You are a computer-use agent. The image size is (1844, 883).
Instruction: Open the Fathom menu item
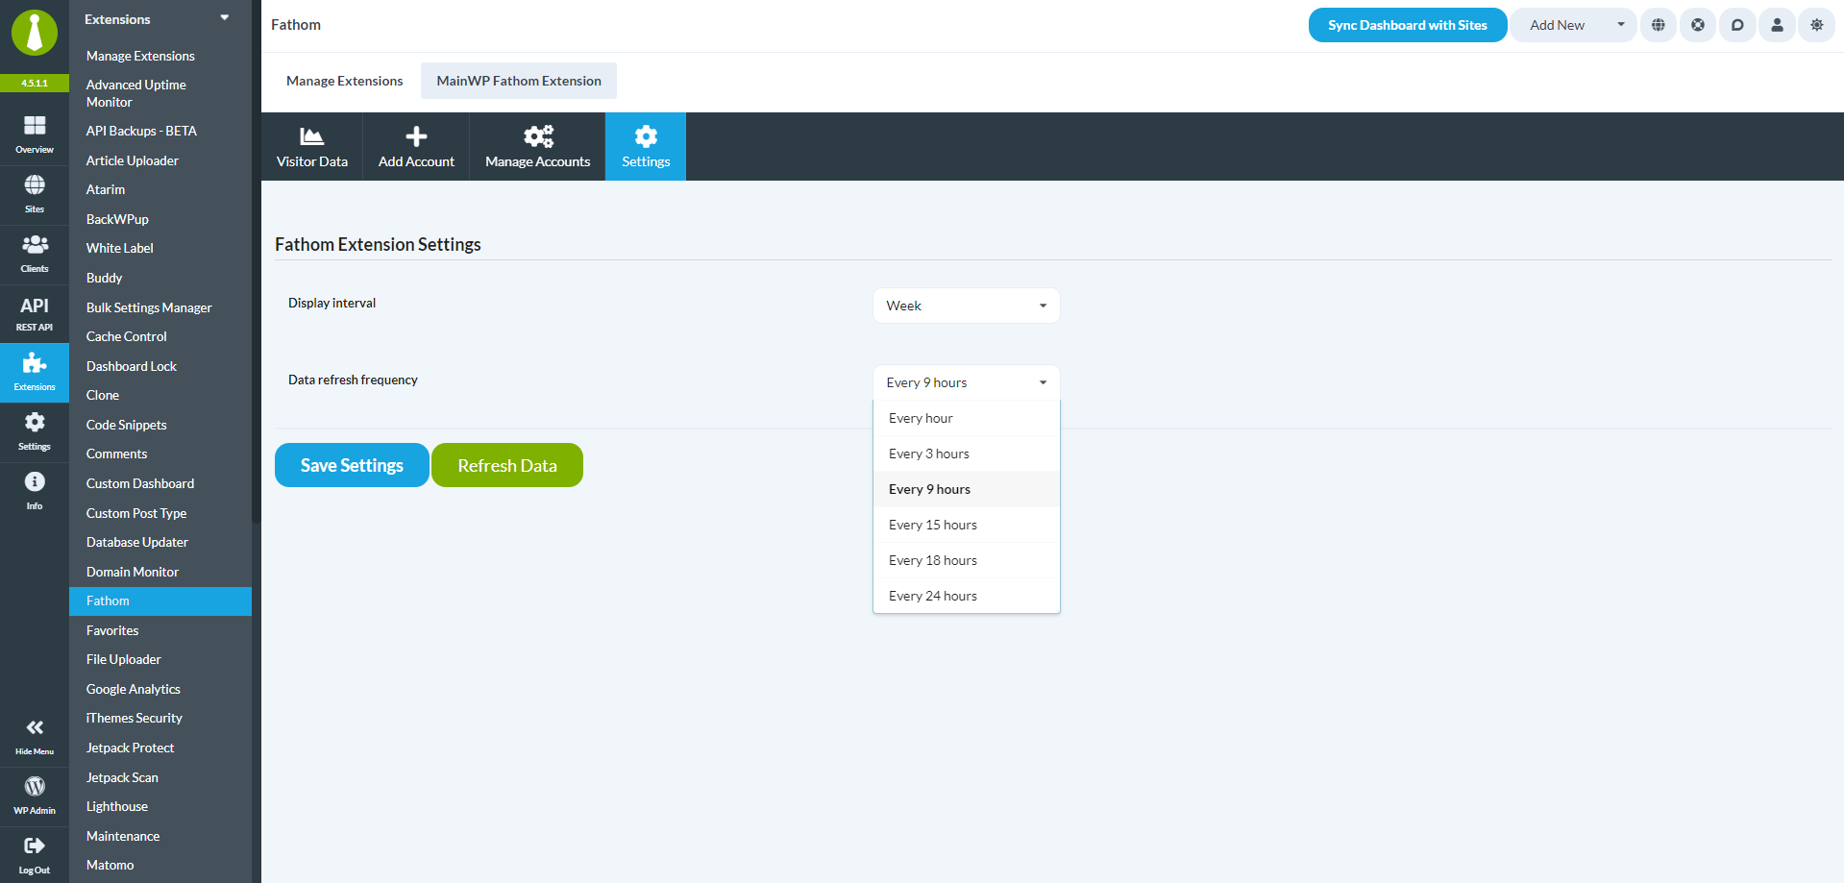pyautogui.click(x=160, y=601)
